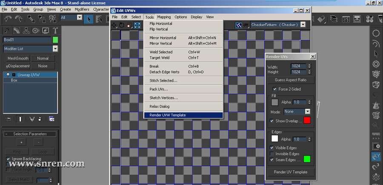Click the Select Object arrow tool
This screenshot has height=185, width=383.
pyautogui.click(x=89, y=18)
